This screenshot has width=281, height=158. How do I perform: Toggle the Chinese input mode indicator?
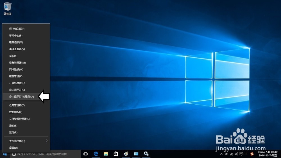246,154
